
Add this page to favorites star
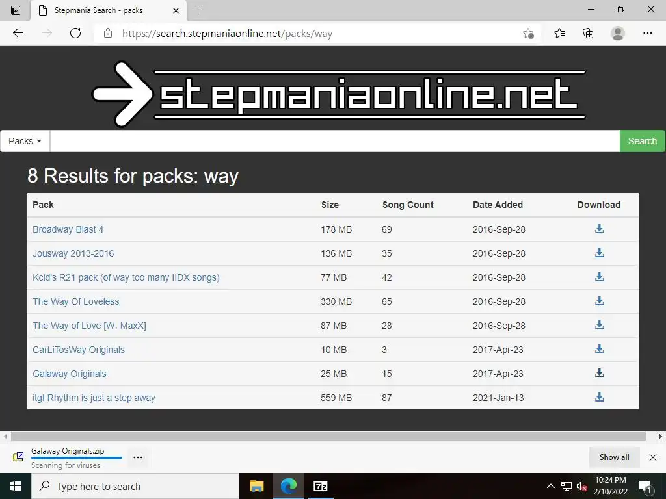(x=528, y=33)
